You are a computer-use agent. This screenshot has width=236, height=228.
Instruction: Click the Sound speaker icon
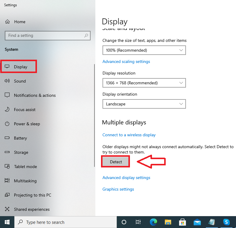coord(7,81)
